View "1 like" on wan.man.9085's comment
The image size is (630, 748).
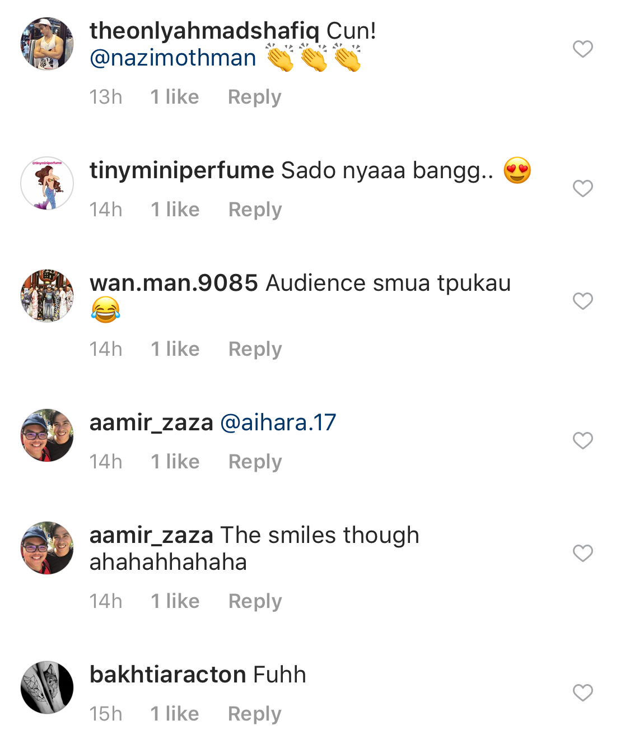[x=175, y=349]
